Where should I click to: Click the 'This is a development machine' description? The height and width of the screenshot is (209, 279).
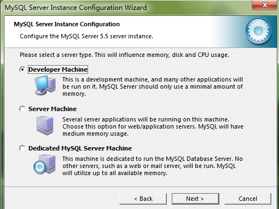click(x=153, y=86)
